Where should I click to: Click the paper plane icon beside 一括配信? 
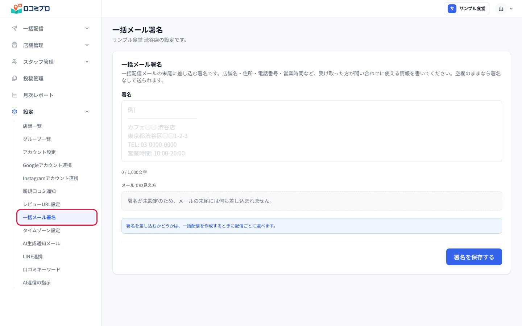pyautogui.click(x=14, y=28)
